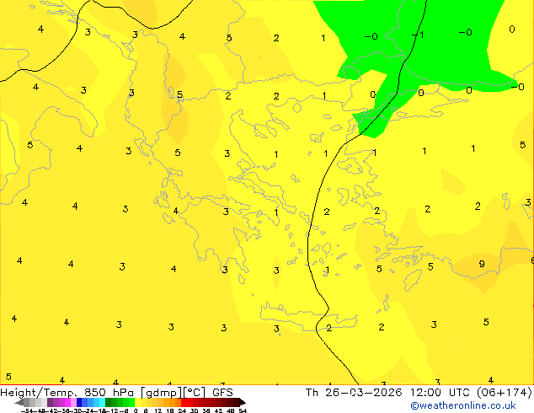534x413 pixels.
Task: Click the -1 temperature value in green area
Action: 418,35
